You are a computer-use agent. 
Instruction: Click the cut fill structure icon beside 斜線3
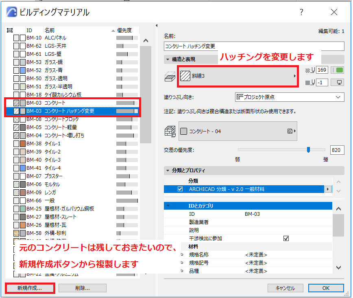click(170, 77)
